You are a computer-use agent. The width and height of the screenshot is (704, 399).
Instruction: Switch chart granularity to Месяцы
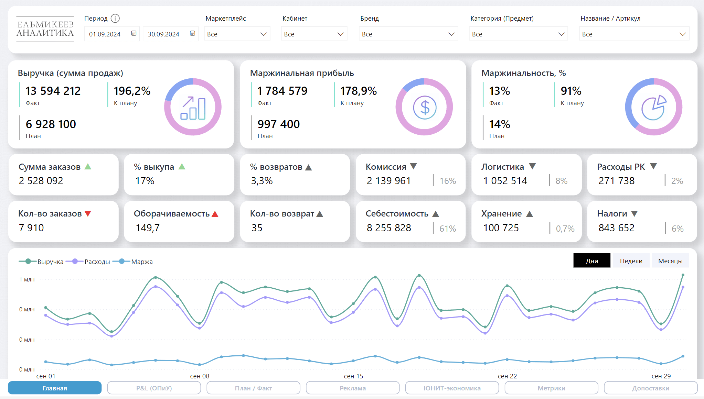[x=670, y=261]
